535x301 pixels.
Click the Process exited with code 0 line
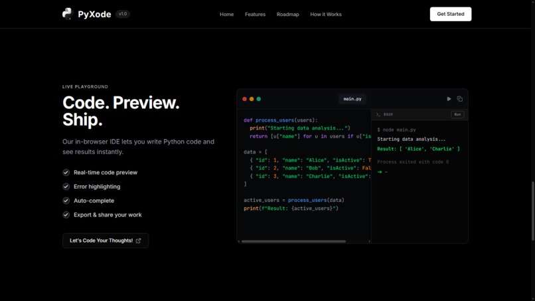coord(413,162)
